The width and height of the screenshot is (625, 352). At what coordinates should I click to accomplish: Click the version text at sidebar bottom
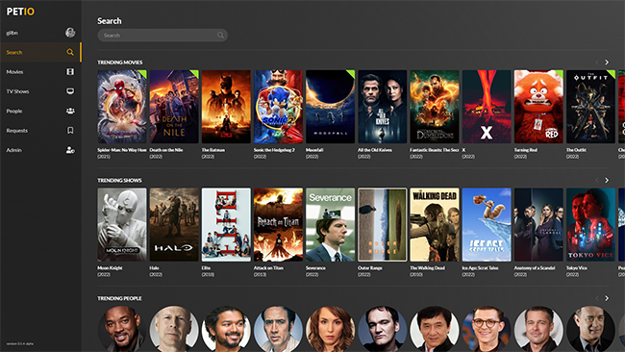tap(20, 343)
